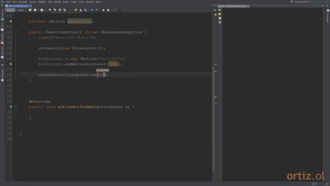This screenshot has height=186, width=330.
Task: Click the Start Macro Recording icon
Action: 103,10
